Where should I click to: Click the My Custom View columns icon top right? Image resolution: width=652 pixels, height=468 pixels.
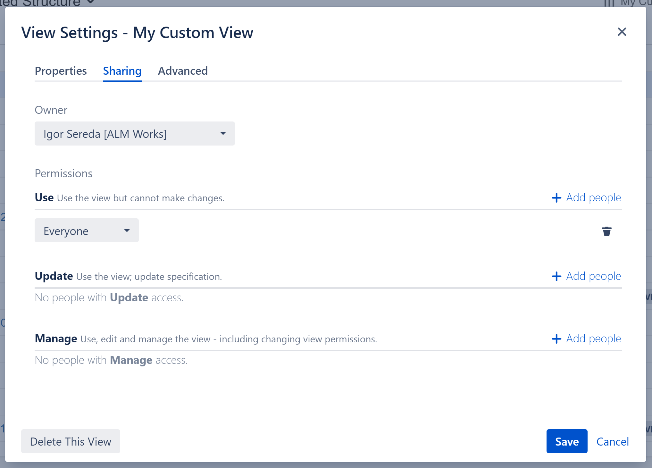click(x=610, y=3)
